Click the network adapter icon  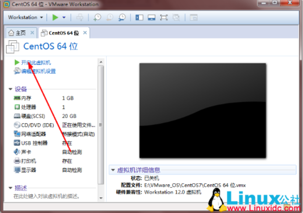click(x=17, y=134)
